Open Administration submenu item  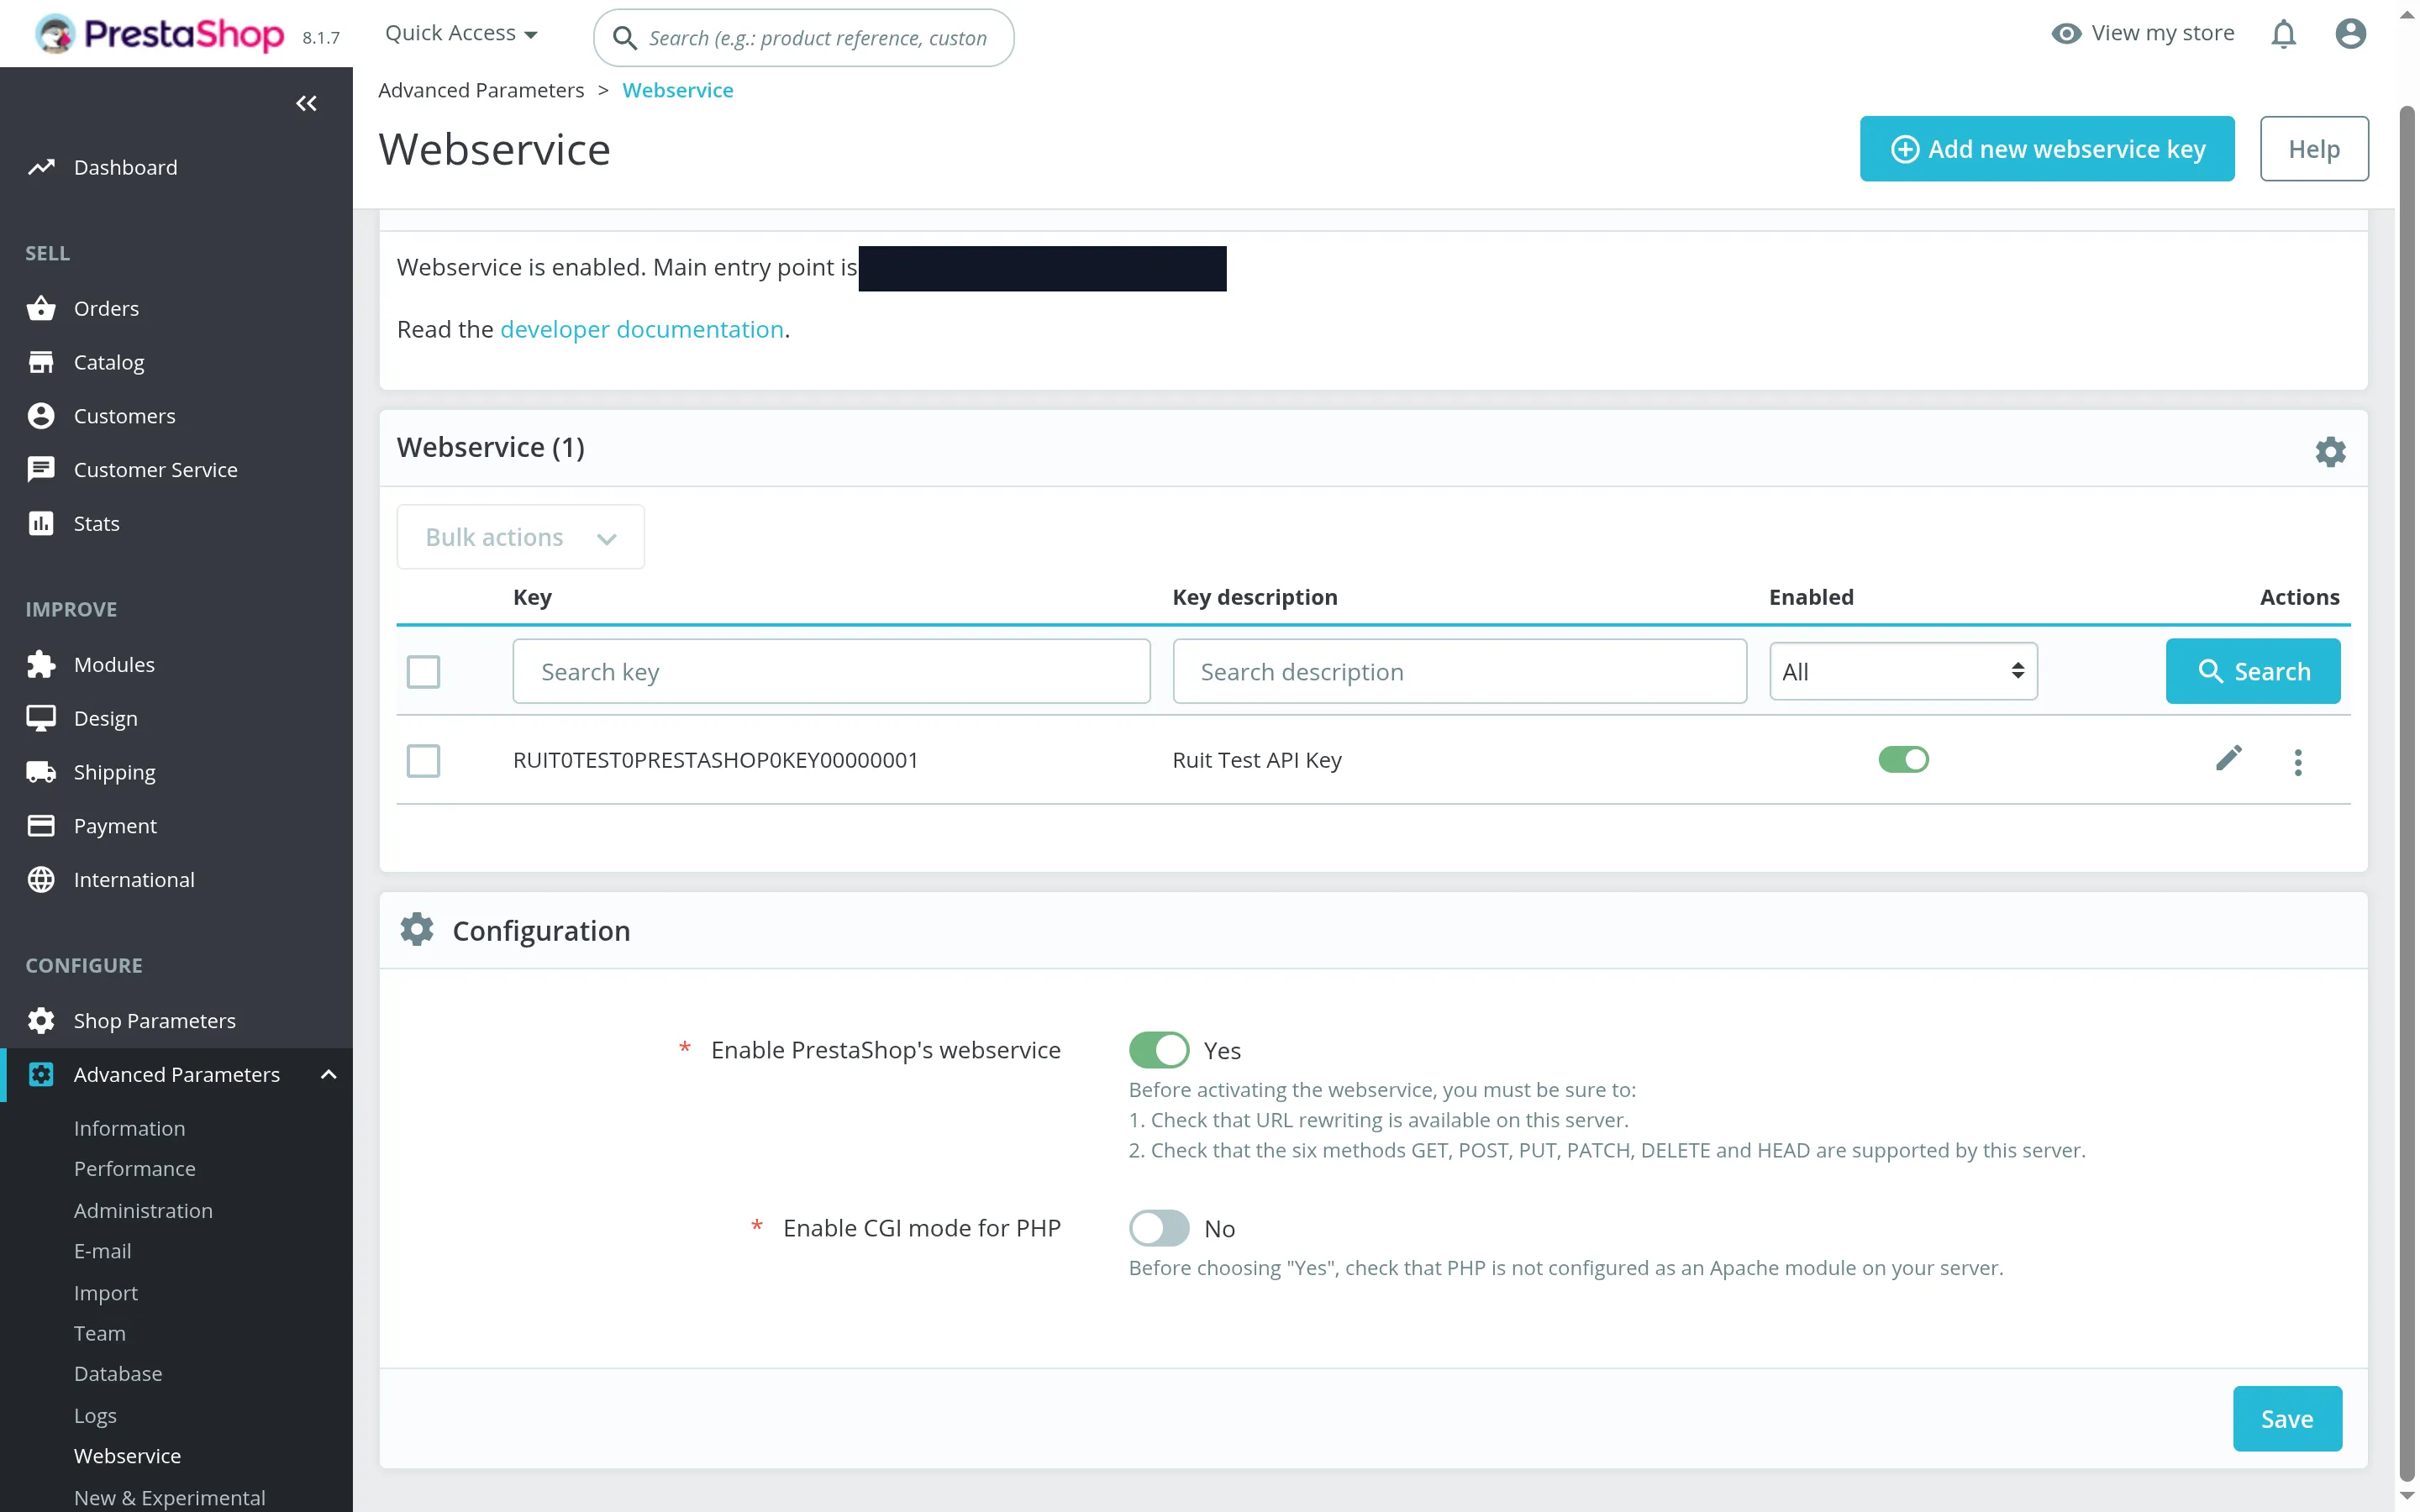point(143,1211)
